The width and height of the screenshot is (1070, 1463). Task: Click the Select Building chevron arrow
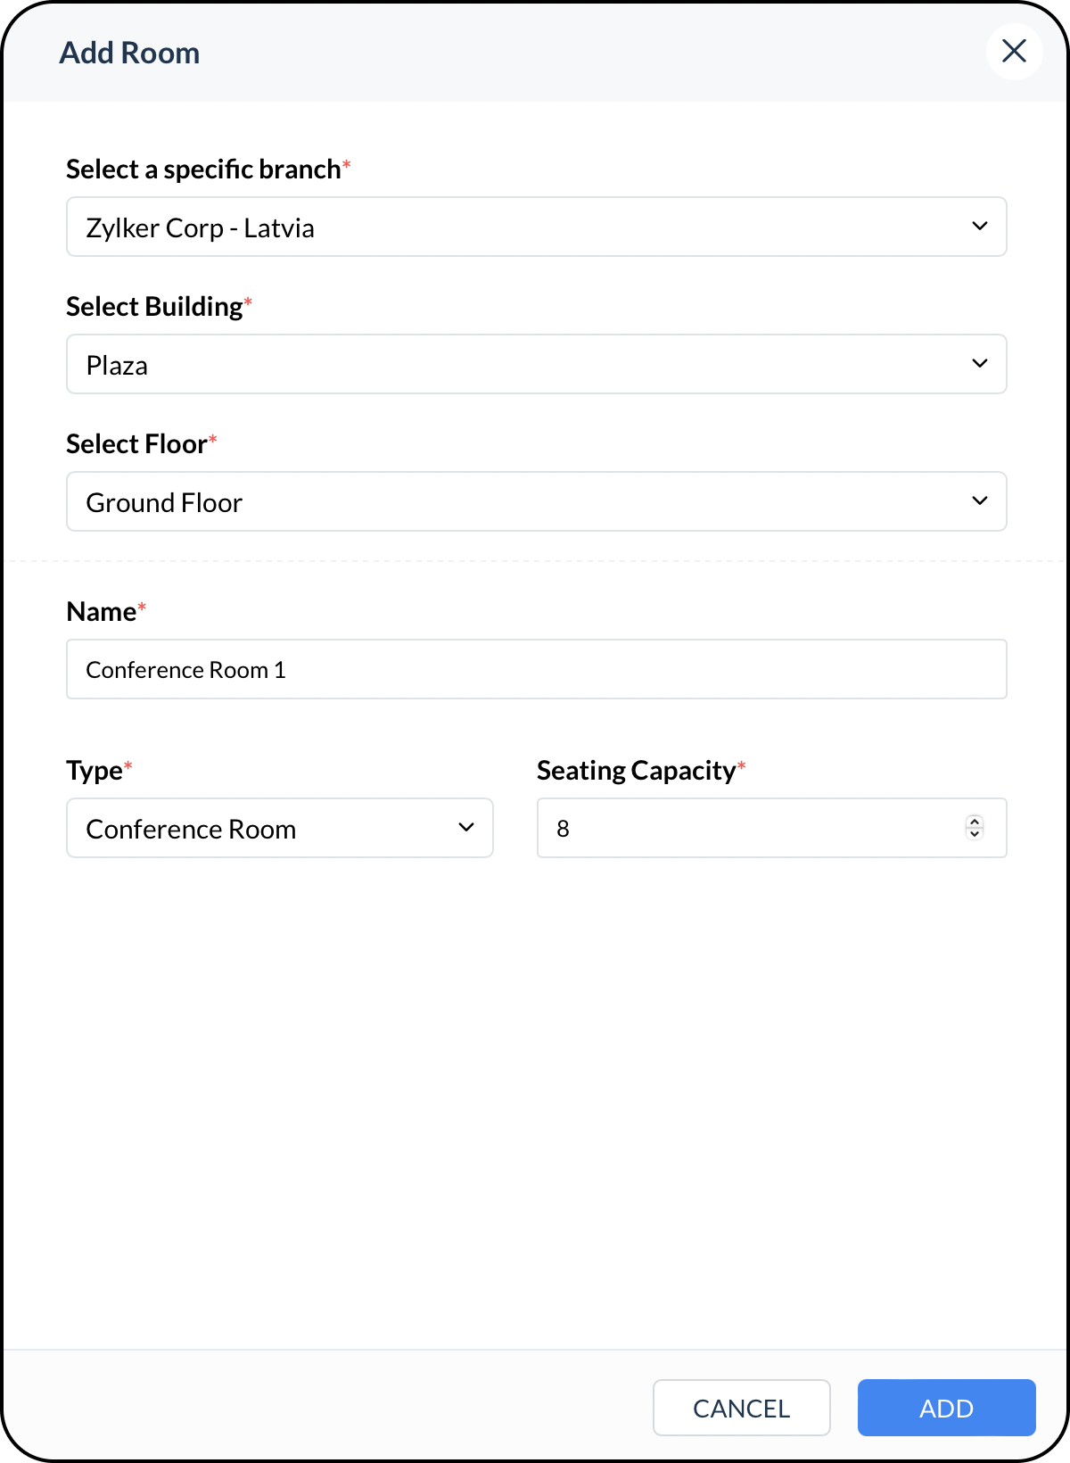979,364
